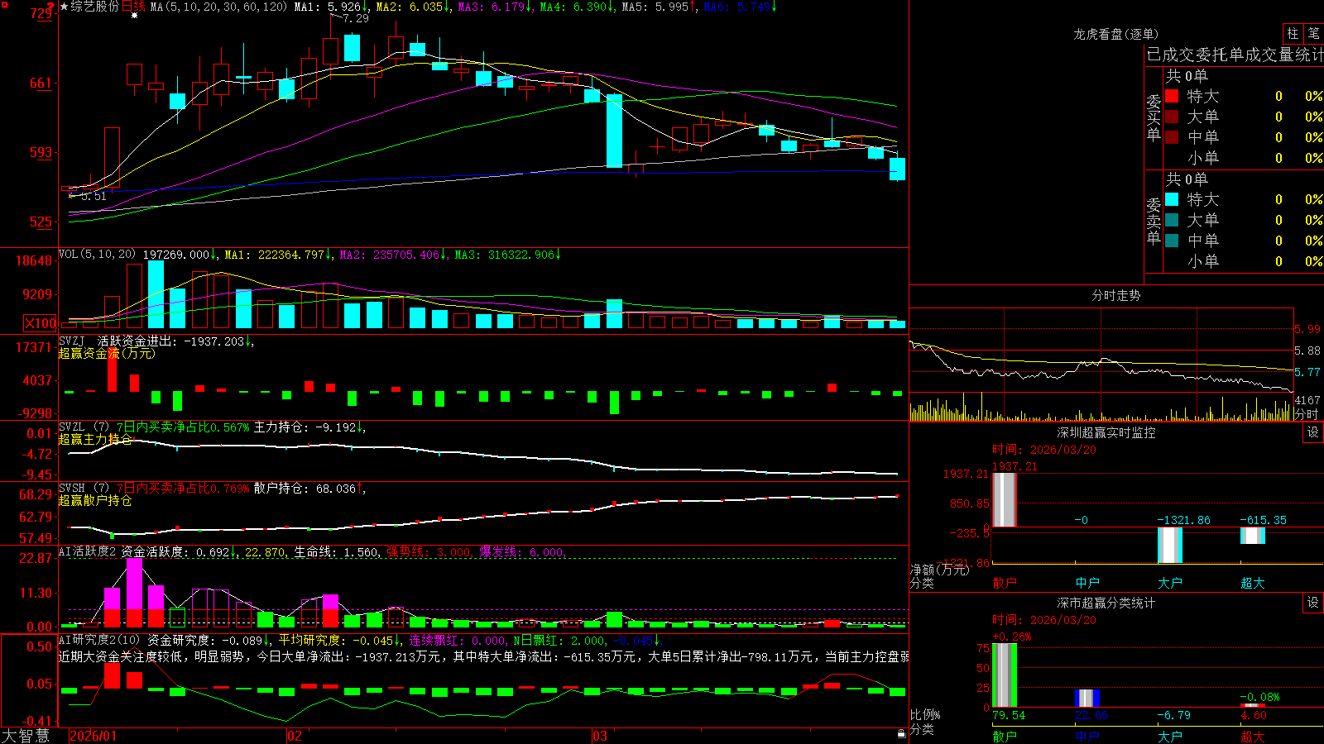Screen dimensions: 1324x744
Task: Click the 委买单 section label
Action: coord(1154,117)
